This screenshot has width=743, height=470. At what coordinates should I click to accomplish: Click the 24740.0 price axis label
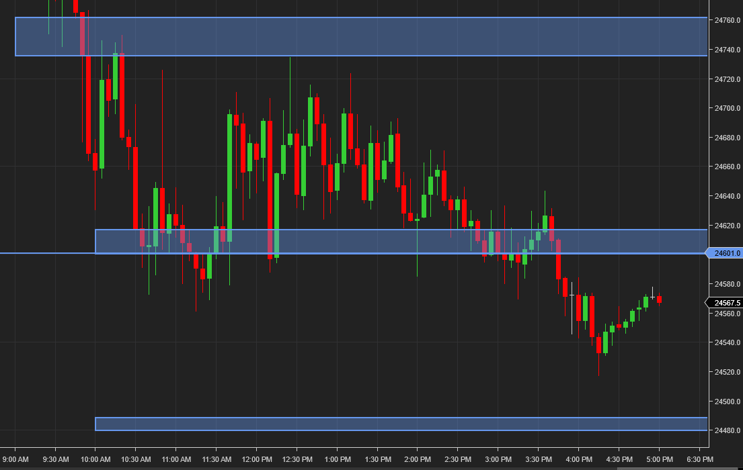click(727, 50)
